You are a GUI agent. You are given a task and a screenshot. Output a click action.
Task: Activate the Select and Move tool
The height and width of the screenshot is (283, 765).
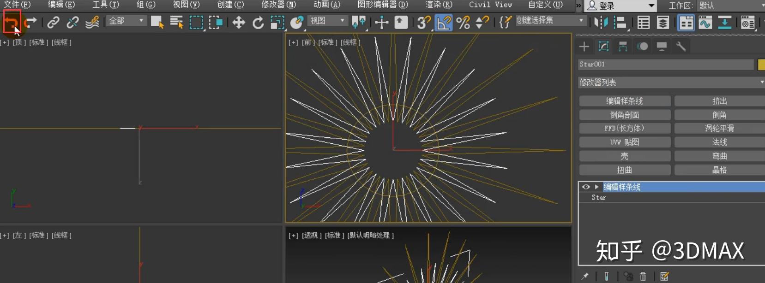[x=238, y=22]
